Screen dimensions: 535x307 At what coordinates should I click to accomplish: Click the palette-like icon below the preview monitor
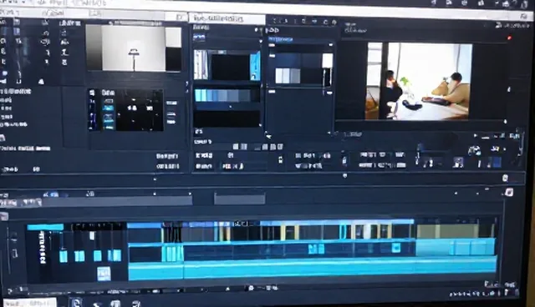pos(474,150)
